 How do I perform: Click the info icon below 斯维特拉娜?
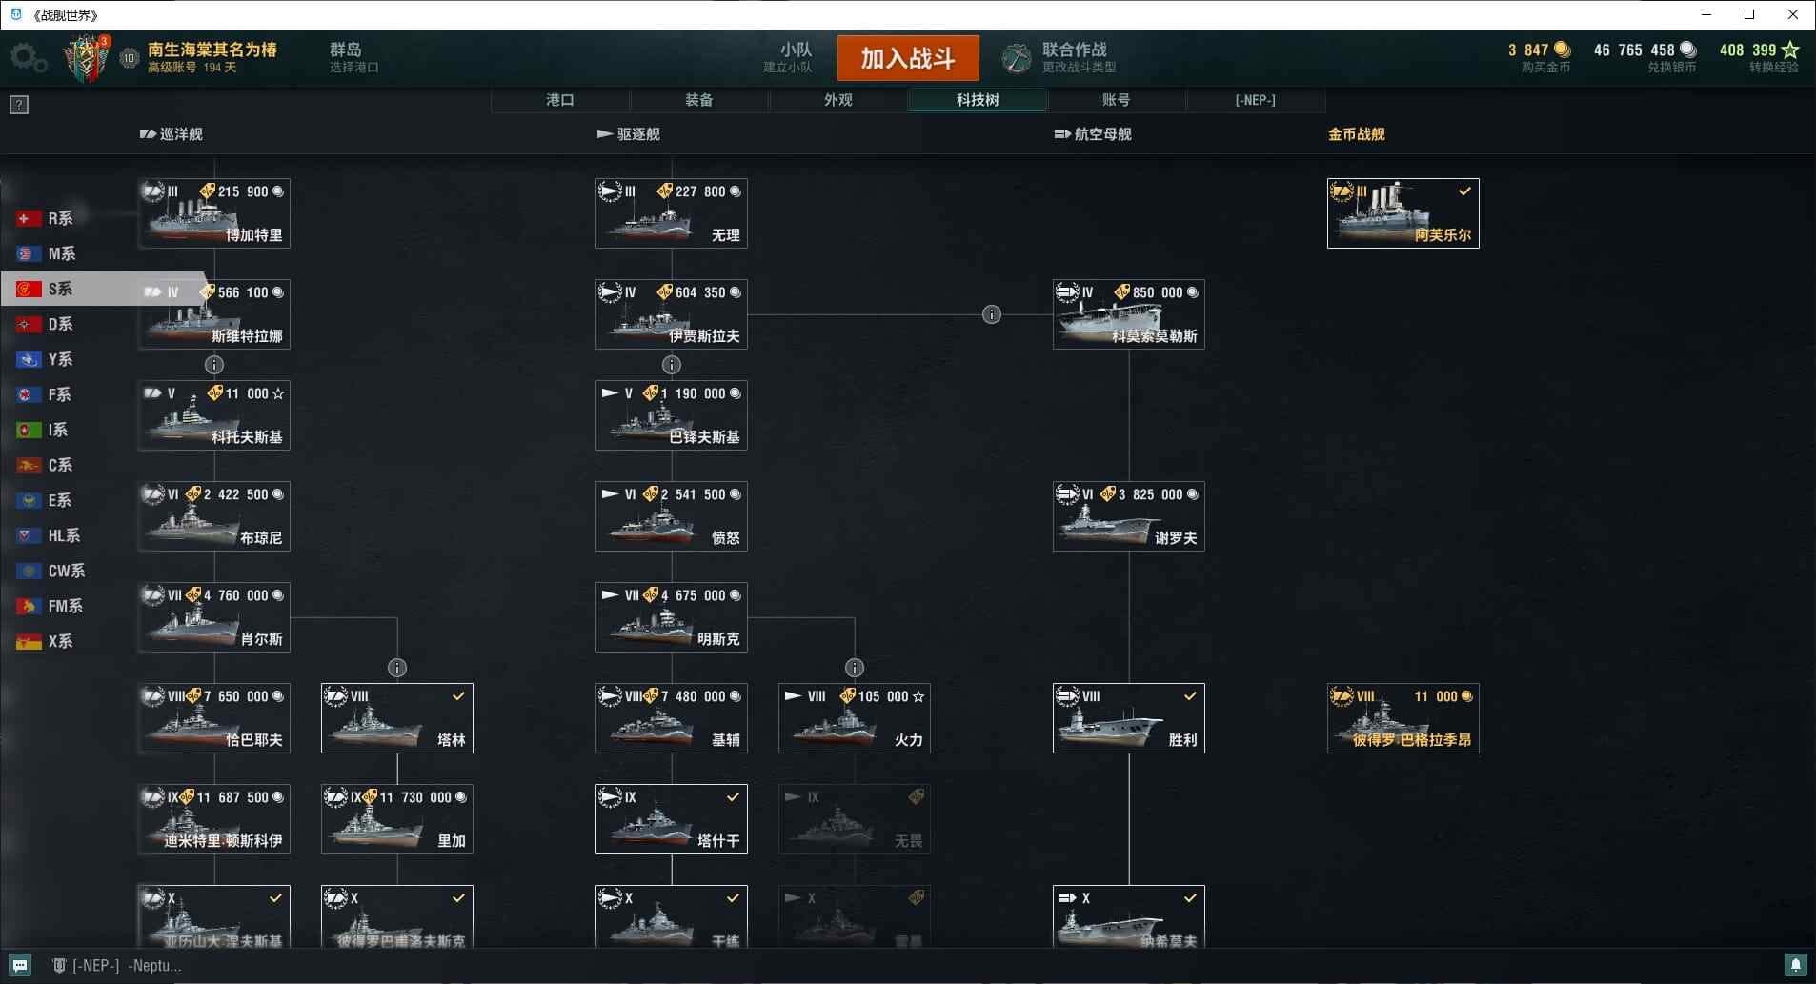tap(214, 365)
